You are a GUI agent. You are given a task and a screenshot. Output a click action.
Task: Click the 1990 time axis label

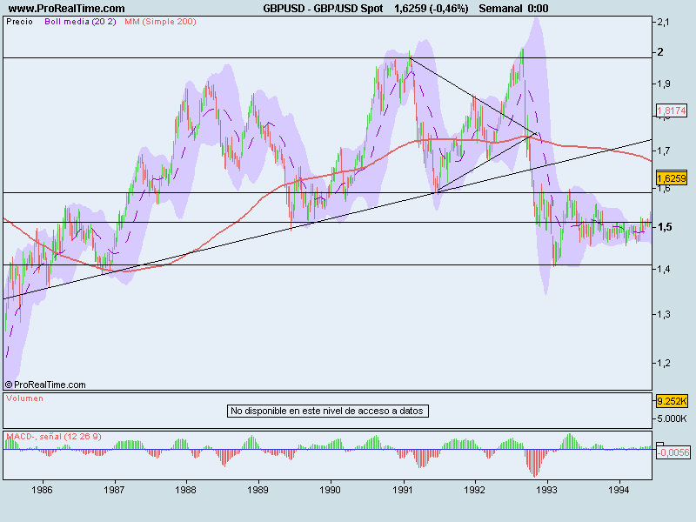(331, 490)
